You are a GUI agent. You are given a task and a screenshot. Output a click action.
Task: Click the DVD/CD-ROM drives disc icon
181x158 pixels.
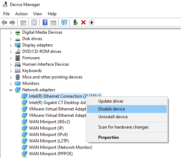pos(18,51)
